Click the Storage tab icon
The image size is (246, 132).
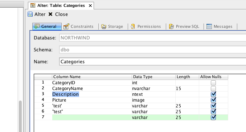click(x=103, y=27)
